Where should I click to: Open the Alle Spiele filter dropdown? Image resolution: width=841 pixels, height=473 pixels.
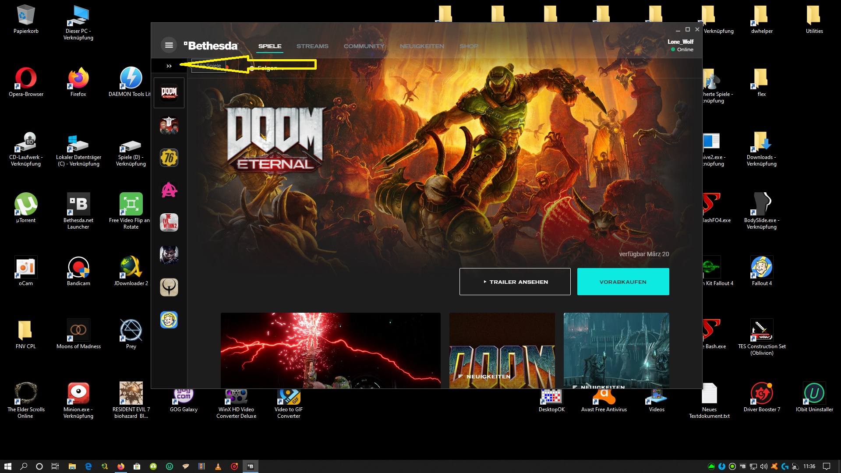(x=209, y=66)
